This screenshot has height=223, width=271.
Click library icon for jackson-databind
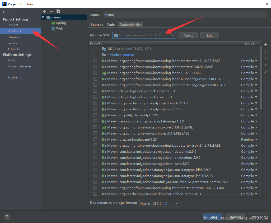(x=104, y=151)
